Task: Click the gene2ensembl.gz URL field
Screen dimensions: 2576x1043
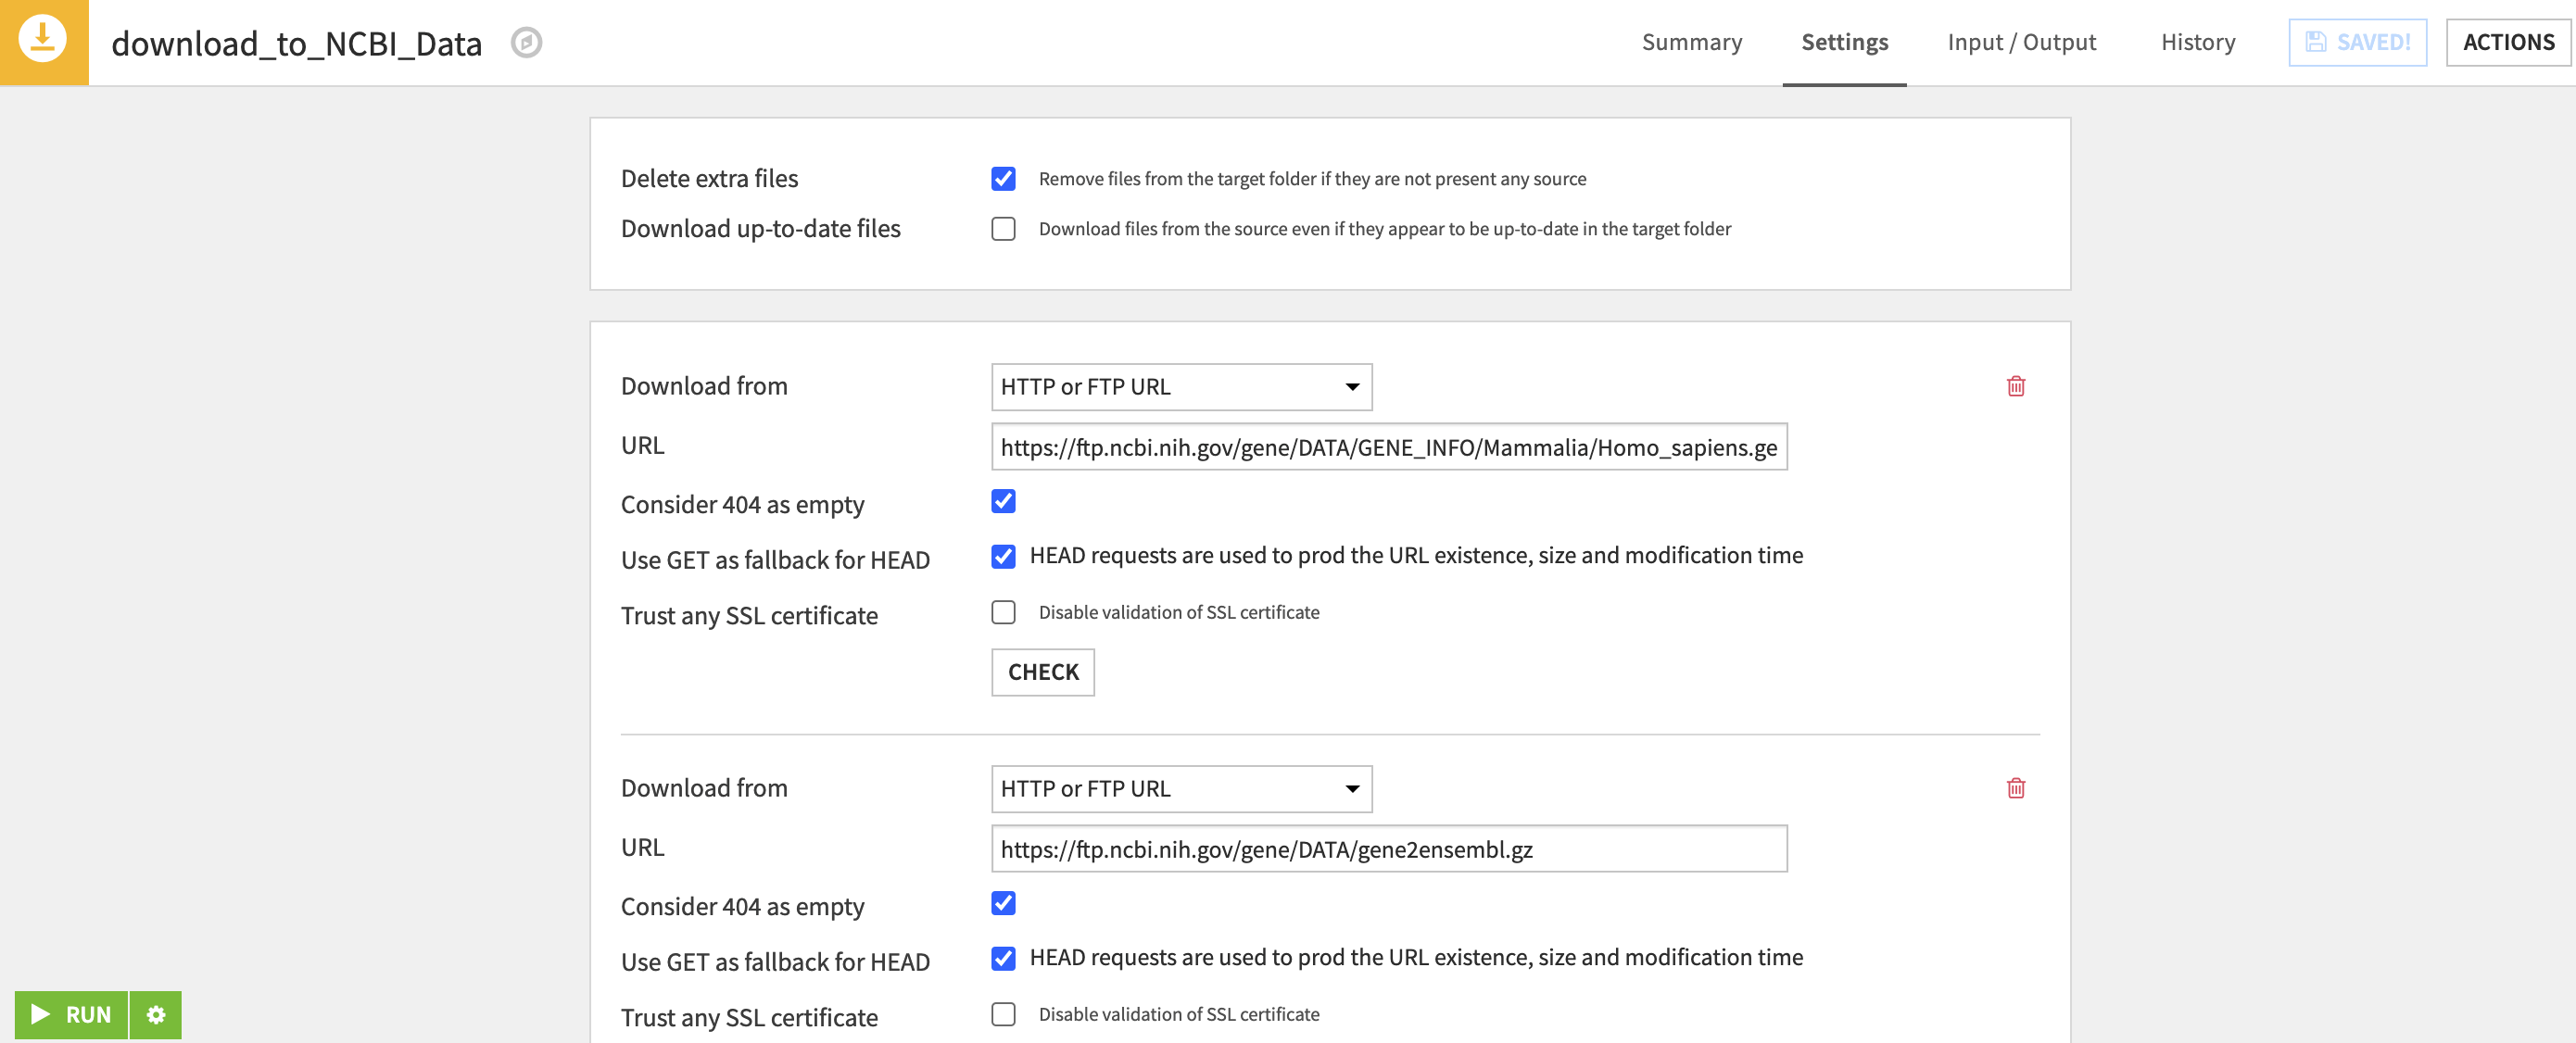Action: click(1389, 849)
